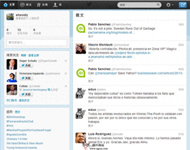
Task: Dismiss Collide suggestion
Action: 66,86
